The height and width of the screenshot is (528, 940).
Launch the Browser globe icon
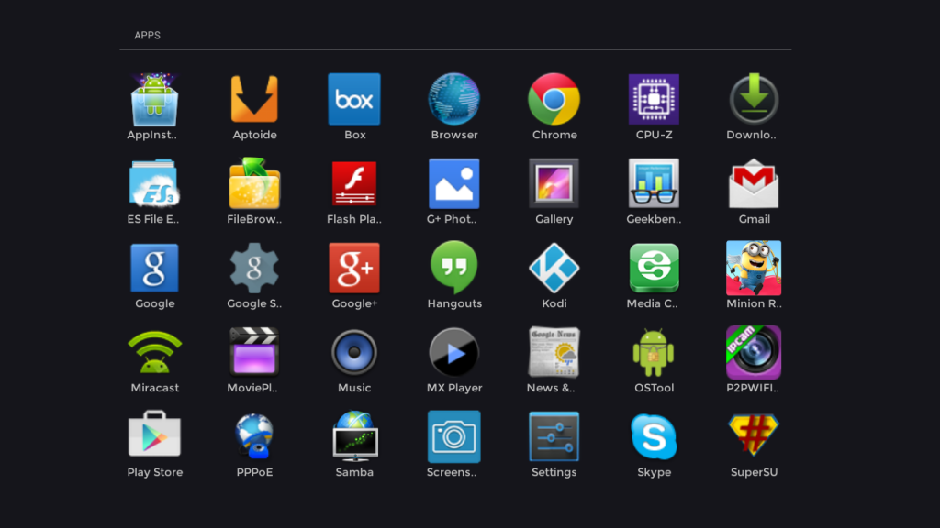(x=453, y=99)
